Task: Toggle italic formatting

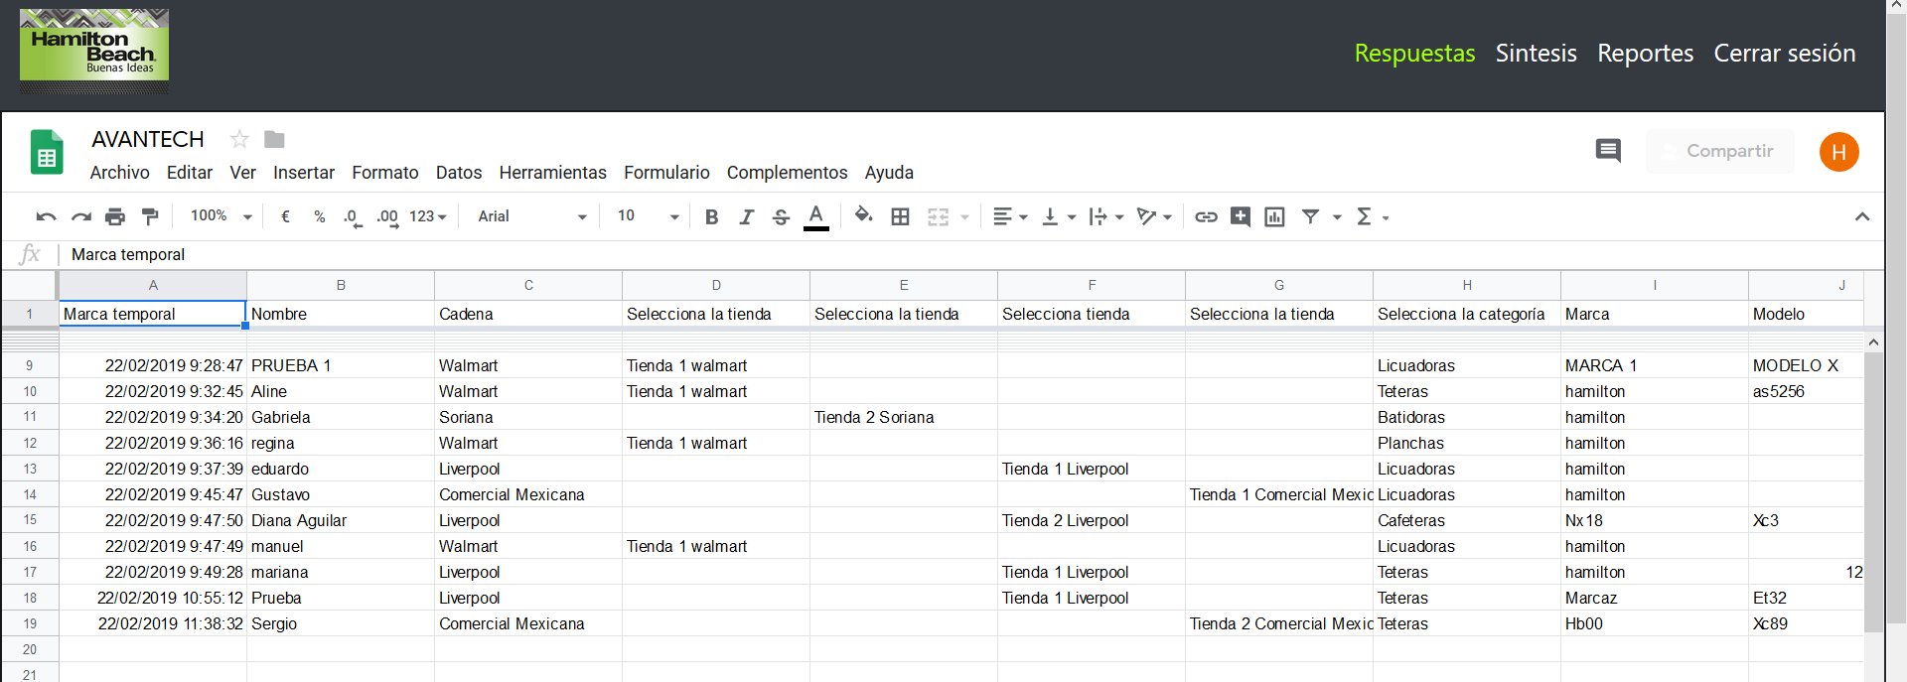Action: point(746,216)
